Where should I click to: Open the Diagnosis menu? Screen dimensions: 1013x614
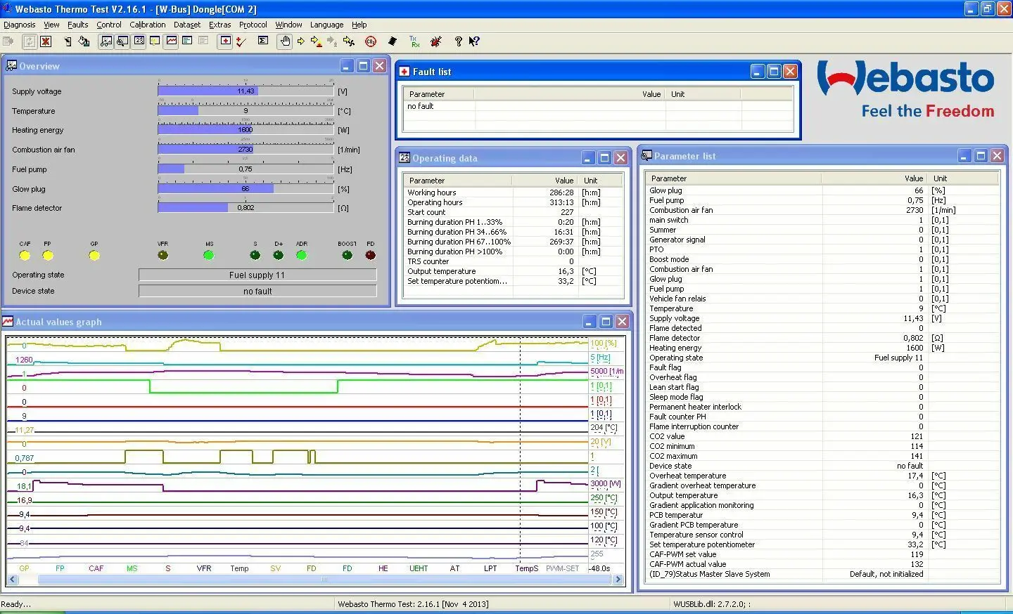tap(20, 25)
